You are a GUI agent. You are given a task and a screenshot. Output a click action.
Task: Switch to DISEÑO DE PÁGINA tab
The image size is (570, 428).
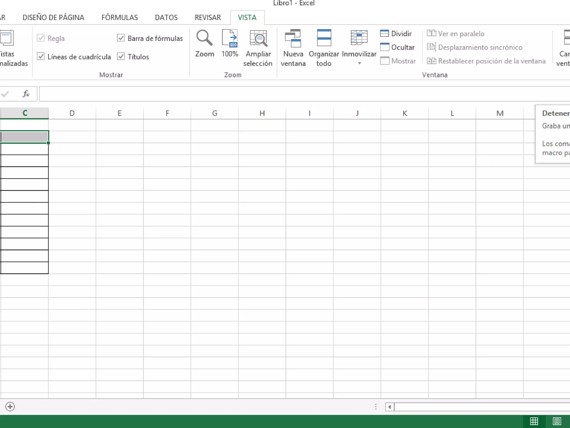[x=53, y=18]
